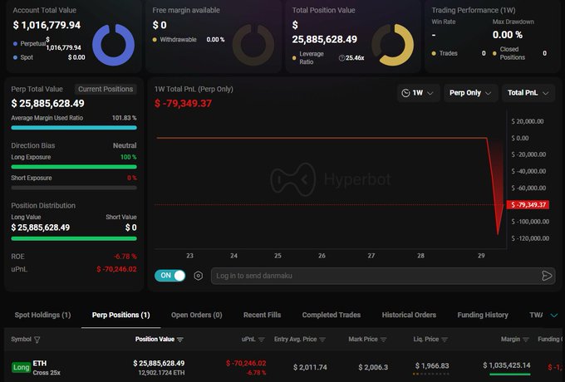Screen dimensions: 565x382
Task: Open Historical Orders tab
Action: click(409, 315)
